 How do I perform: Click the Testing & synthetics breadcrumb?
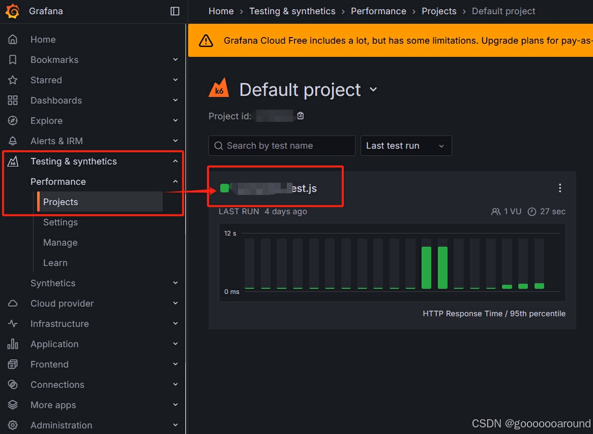(x=292, y=11)
